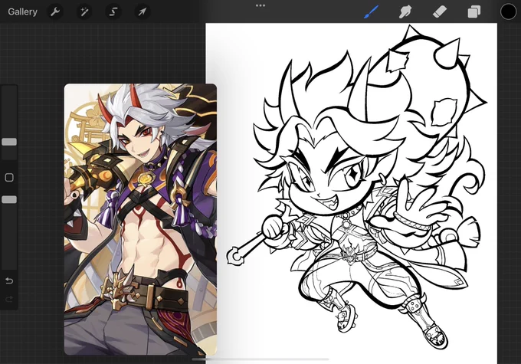
Task: Open the black color picker circle
Action: [x=509, y=12]
